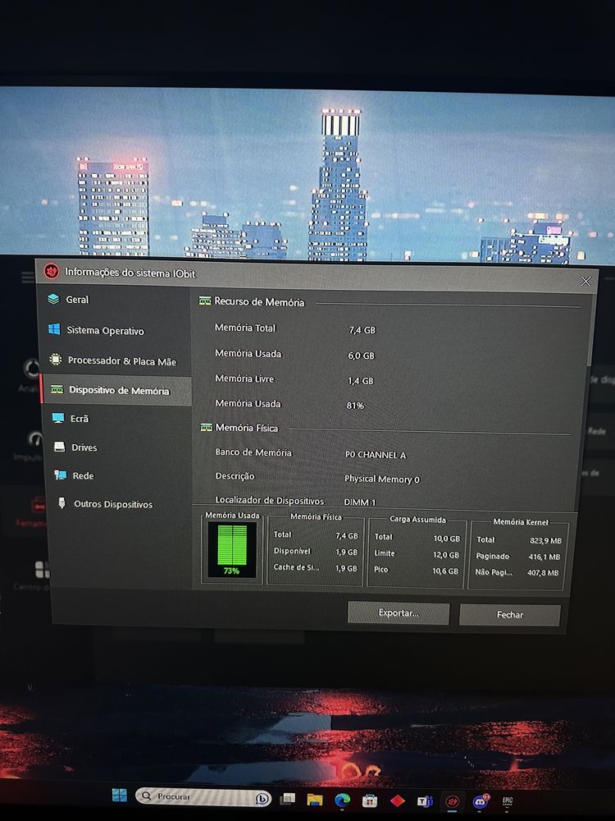
Task: Click the Geral layers icon
Action: 53,299
